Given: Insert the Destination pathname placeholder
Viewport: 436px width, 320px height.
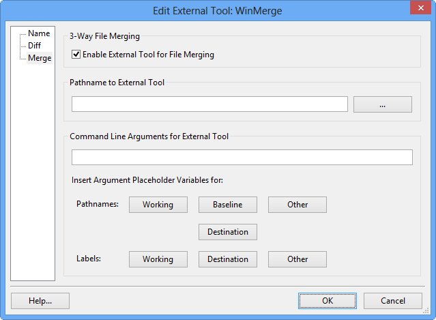Looking at the screenshot, I should click(x=227, y=232).
